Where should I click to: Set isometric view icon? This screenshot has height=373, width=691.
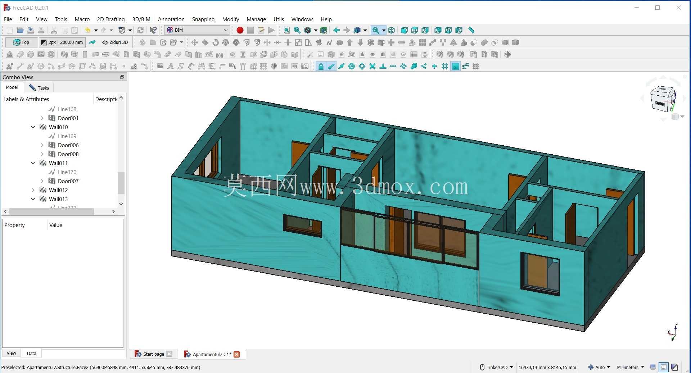[x=391, y=30]
